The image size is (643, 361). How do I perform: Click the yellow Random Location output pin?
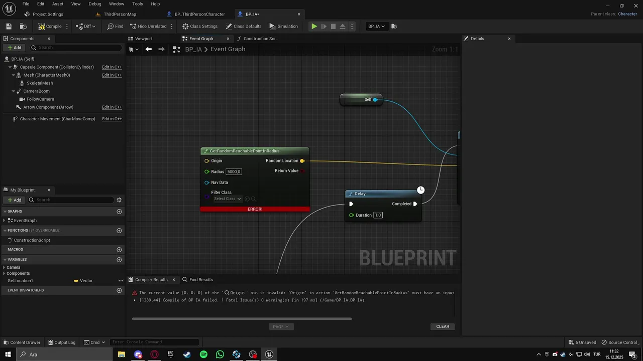[x=302, y=161]
